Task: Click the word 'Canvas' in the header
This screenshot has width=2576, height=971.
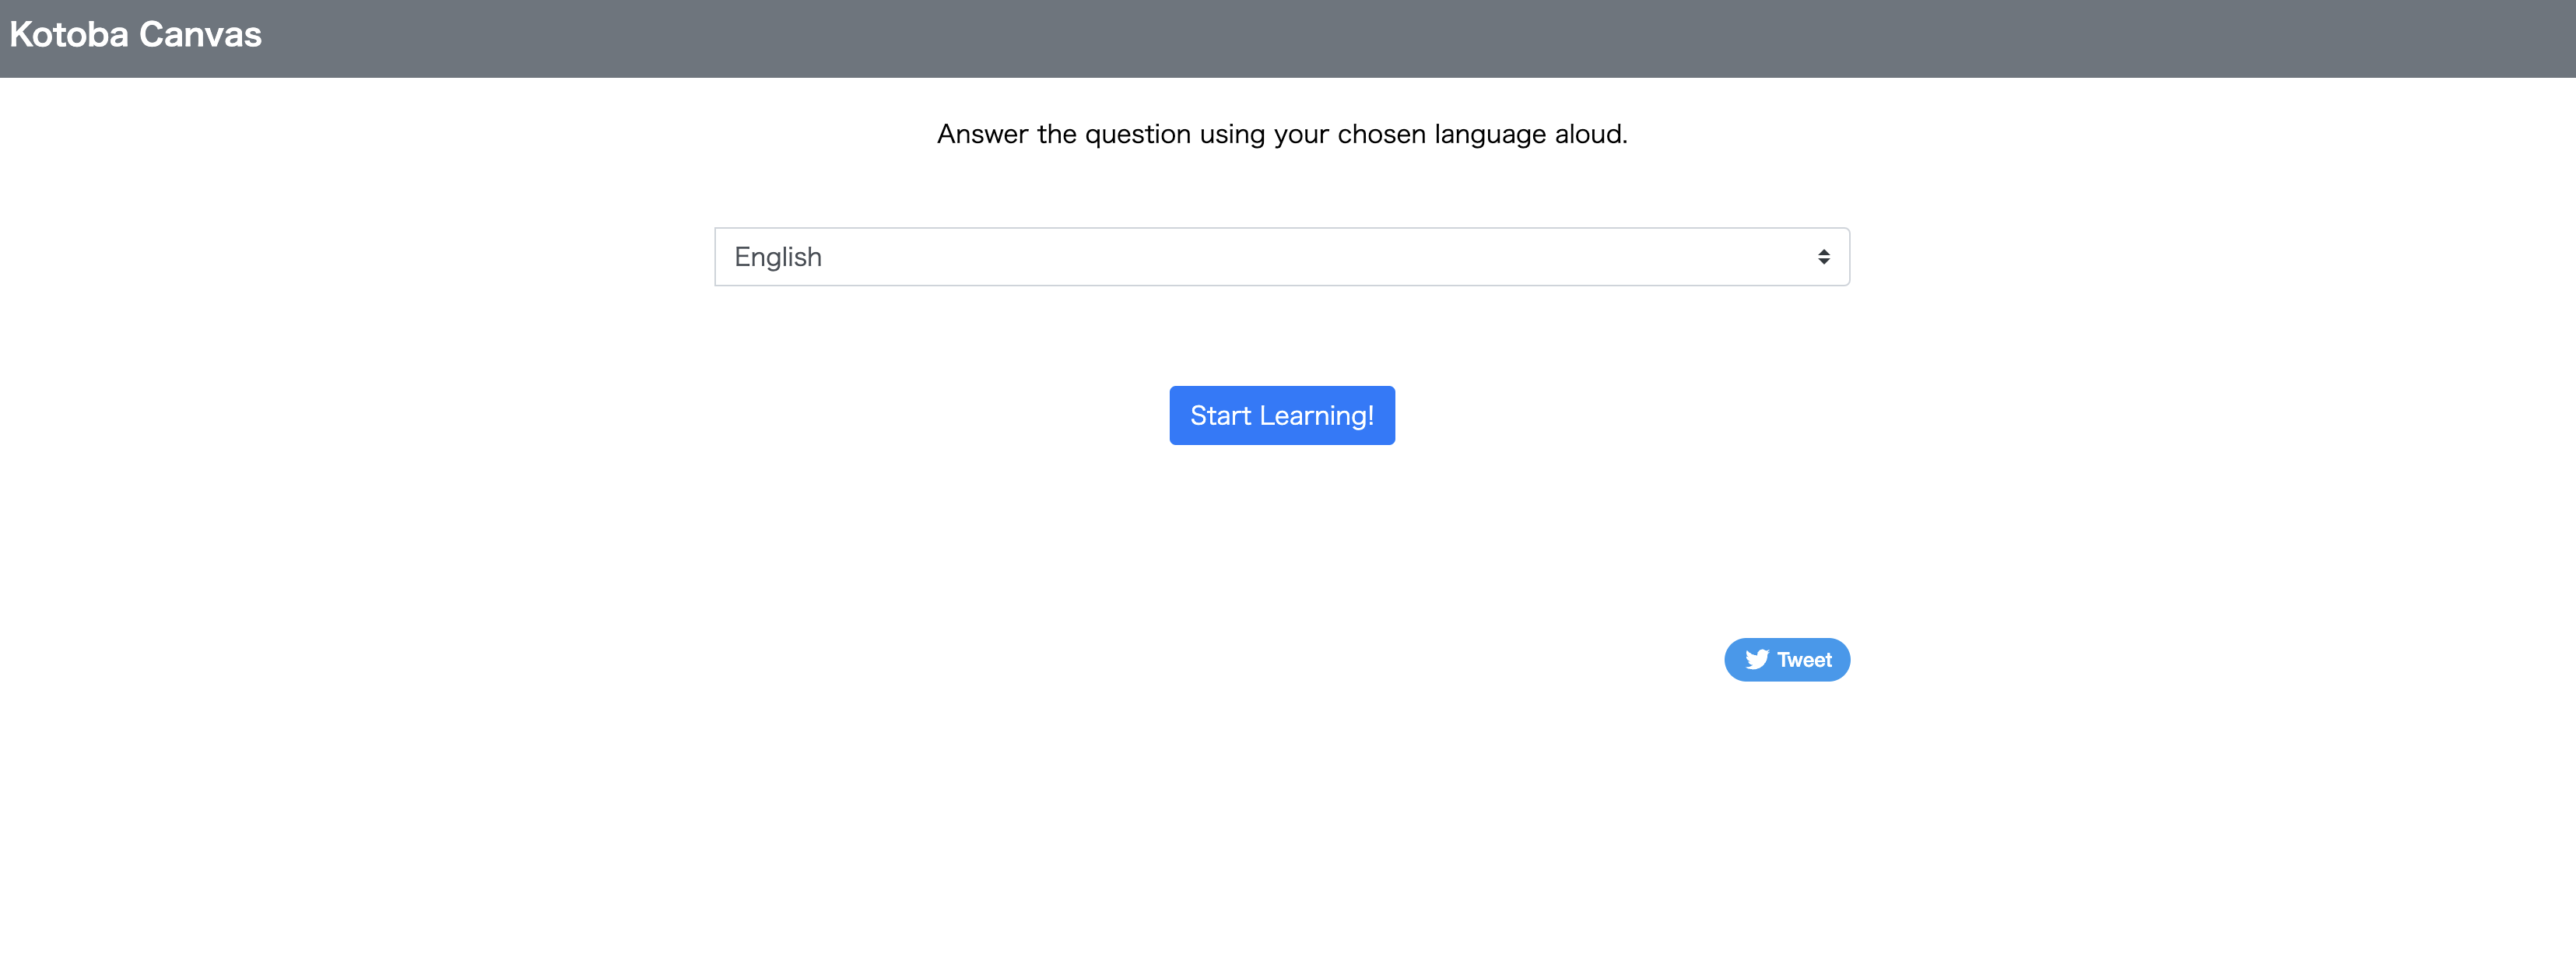Action: tap(200, 35)
